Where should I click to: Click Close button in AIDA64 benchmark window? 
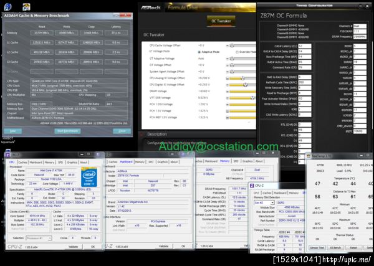point(122,131)
